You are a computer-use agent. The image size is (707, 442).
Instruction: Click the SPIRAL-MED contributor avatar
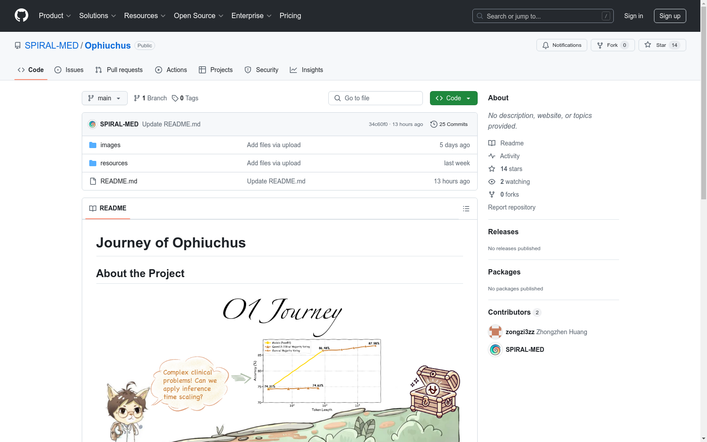pyautogui.click(x=495, y=350)
